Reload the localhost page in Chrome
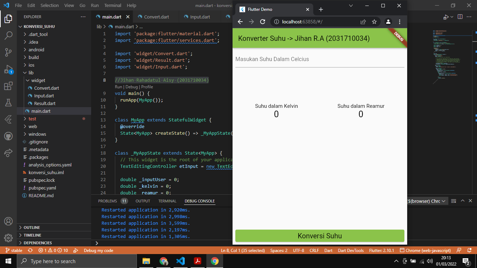The image size is (477, 268). 262,21
